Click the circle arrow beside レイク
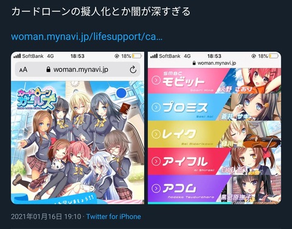 tap(156, 134)
